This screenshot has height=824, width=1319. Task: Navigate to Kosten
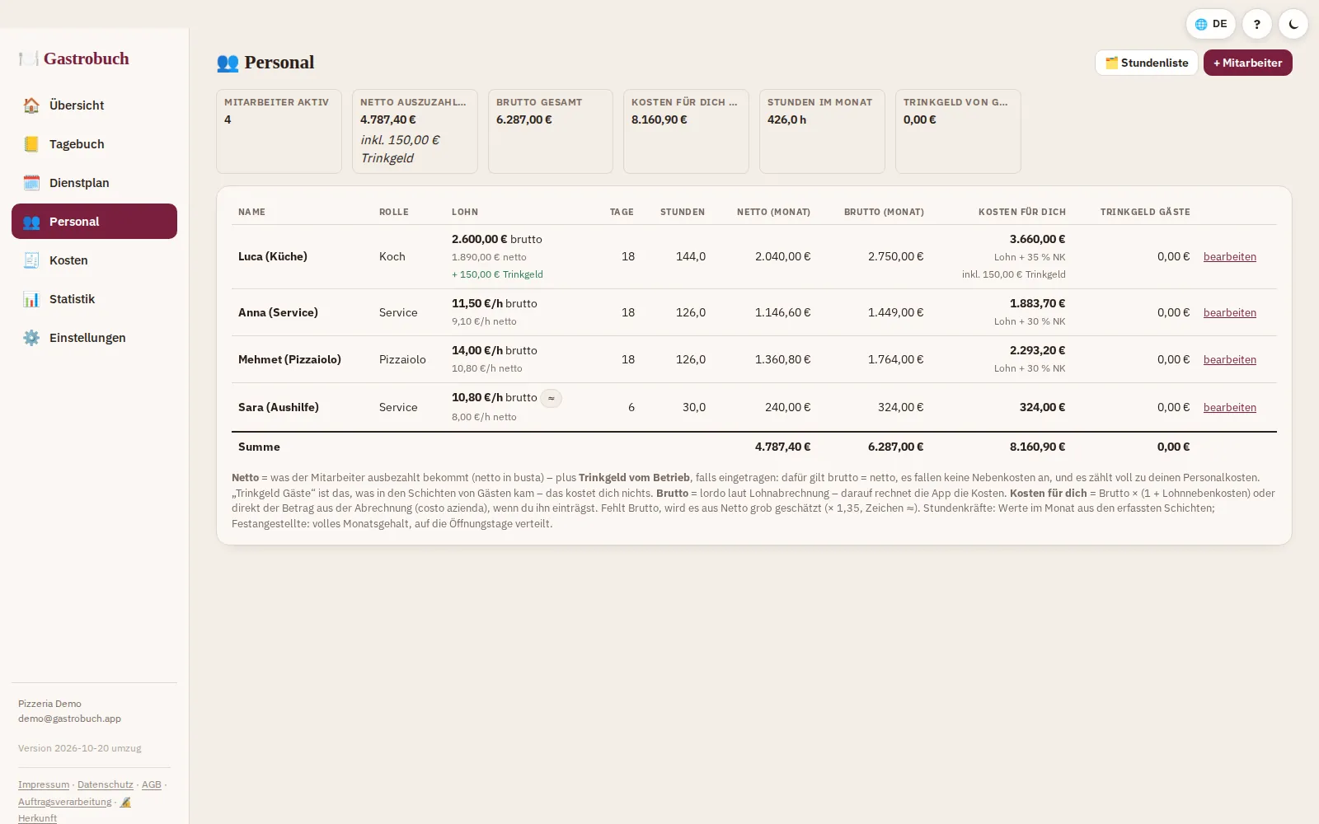(94, 260)
